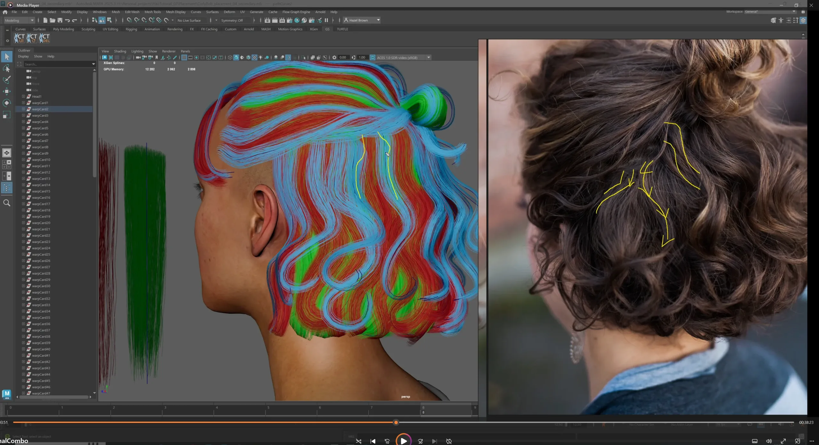The width and height of the screenshot is (819, 445).
Task: Toggle grid display in the viewport
Action: [184, 57]
